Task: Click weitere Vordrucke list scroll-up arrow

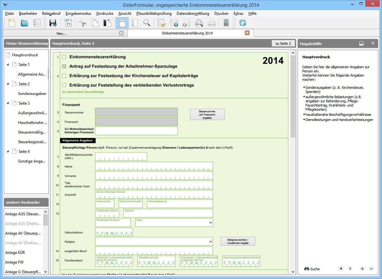Action: click(x=46, y=212)
